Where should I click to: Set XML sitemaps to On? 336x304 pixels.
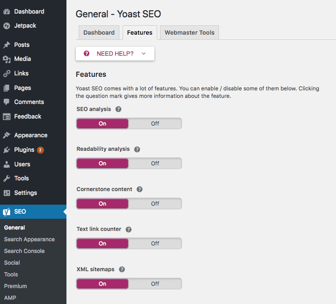(102, 284)
